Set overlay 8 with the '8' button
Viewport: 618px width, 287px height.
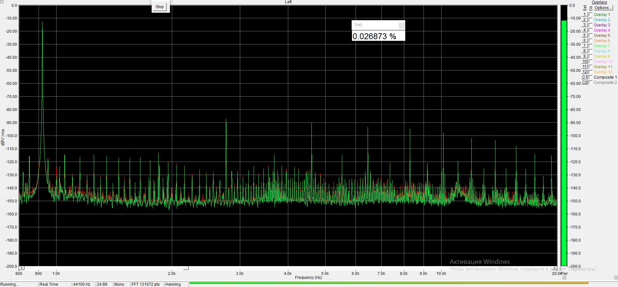585,51
